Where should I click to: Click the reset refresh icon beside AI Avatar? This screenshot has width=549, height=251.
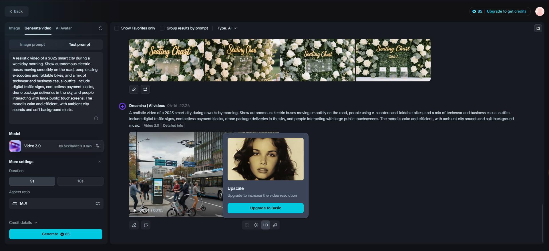(101, 28)
